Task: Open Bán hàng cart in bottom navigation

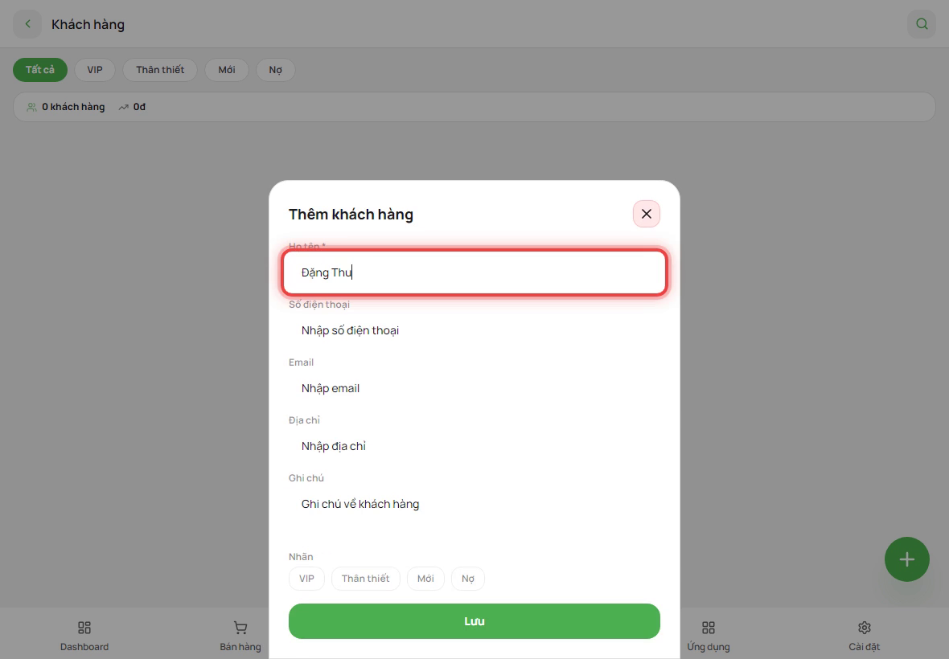Action: 240,636
